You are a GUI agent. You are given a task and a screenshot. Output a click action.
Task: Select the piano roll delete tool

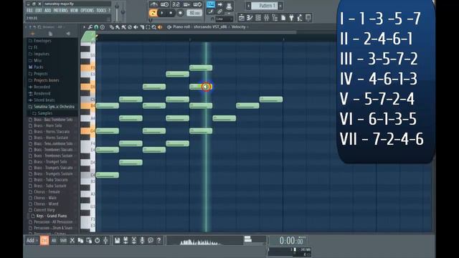130,27
